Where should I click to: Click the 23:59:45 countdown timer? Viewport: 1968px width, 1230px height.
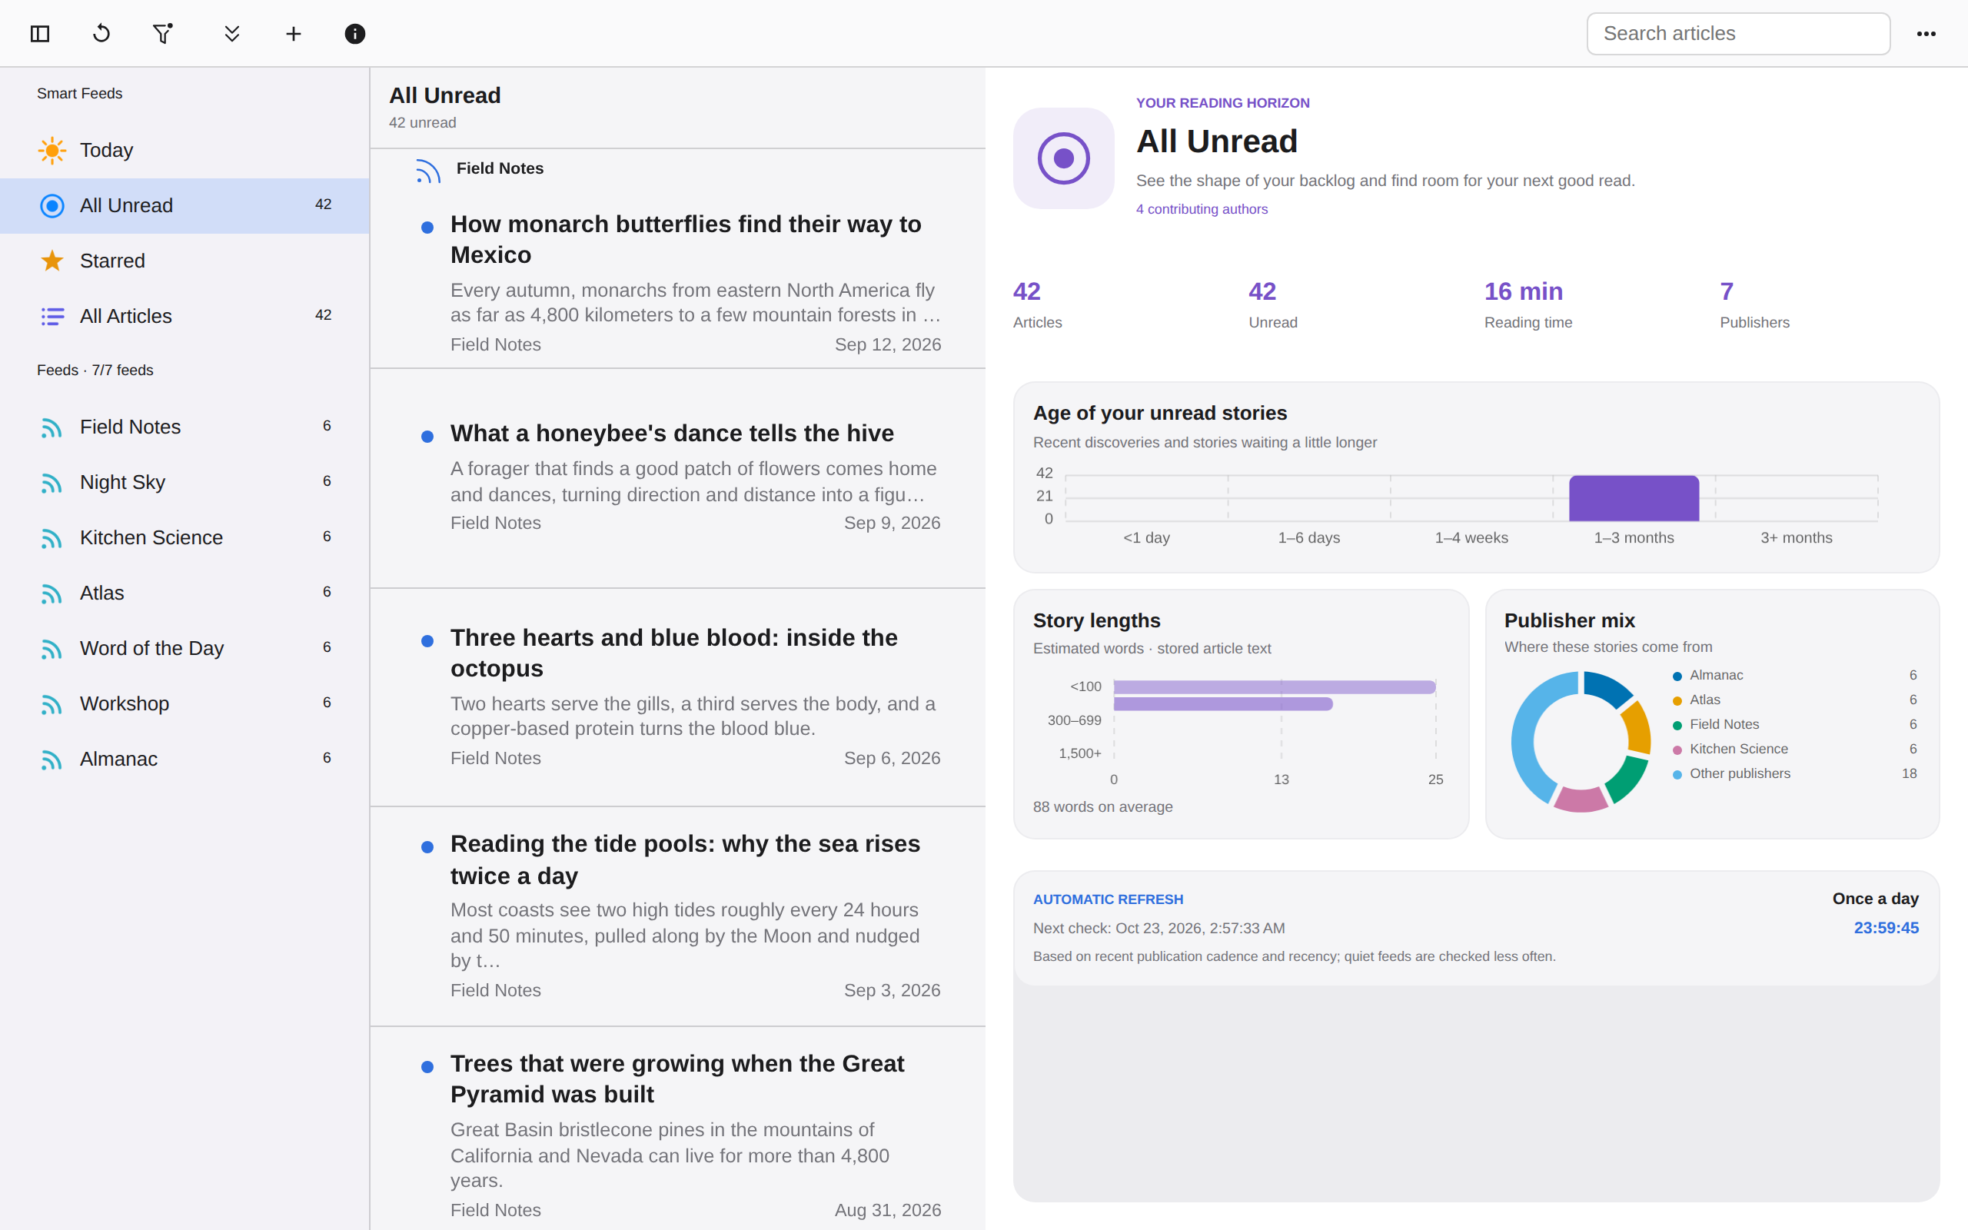[1886, 928]
